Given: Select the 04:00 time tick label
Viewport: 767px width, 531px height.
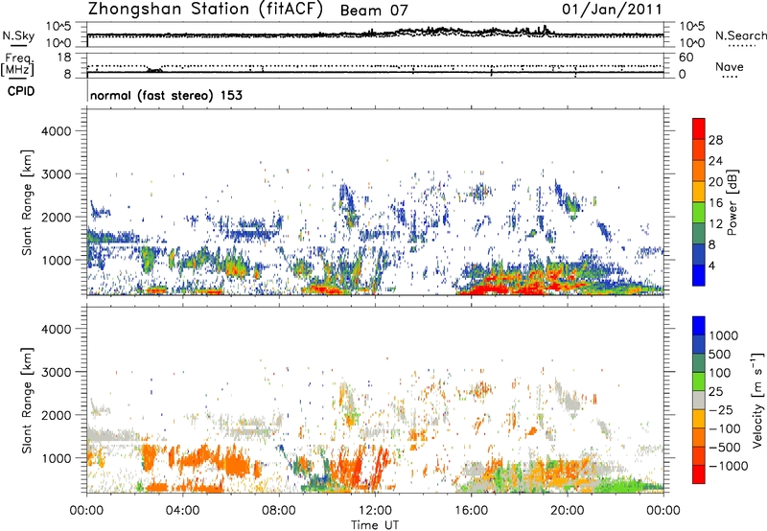Looking at the screenshot, I should pyautogui.click(x=182, y=511).
